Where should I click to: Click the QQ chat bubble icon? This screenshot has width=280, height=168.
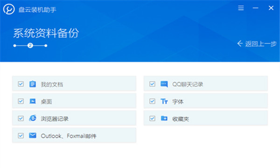click(164, 84)
